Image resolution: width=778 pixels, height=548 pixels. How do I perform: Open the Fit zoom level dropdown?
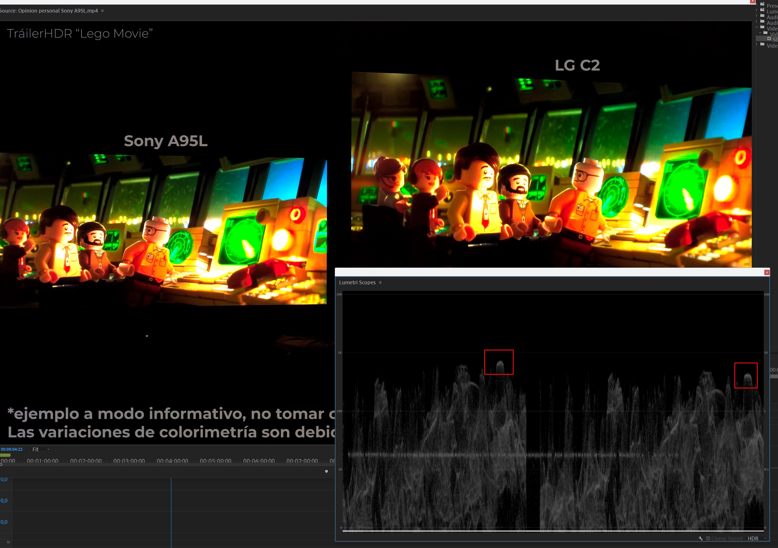pyautogui.click(x=41, y=449)
